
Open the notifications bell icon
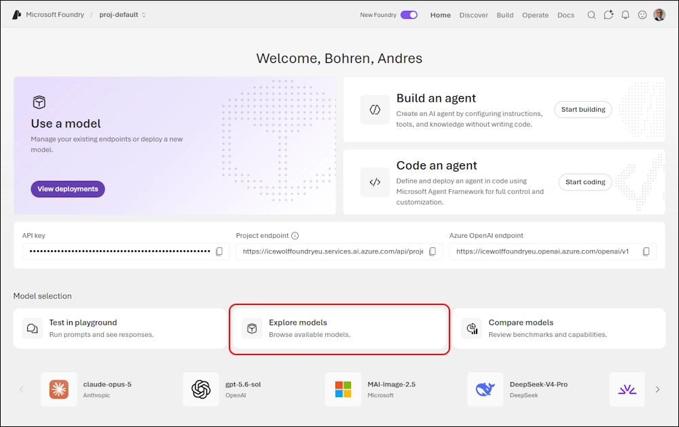[625, 15]
